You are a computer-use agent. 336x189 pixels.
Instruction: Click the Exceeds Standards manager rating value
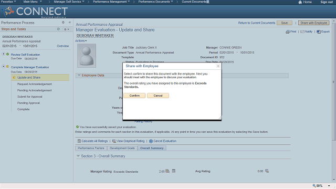coord(126,172)
